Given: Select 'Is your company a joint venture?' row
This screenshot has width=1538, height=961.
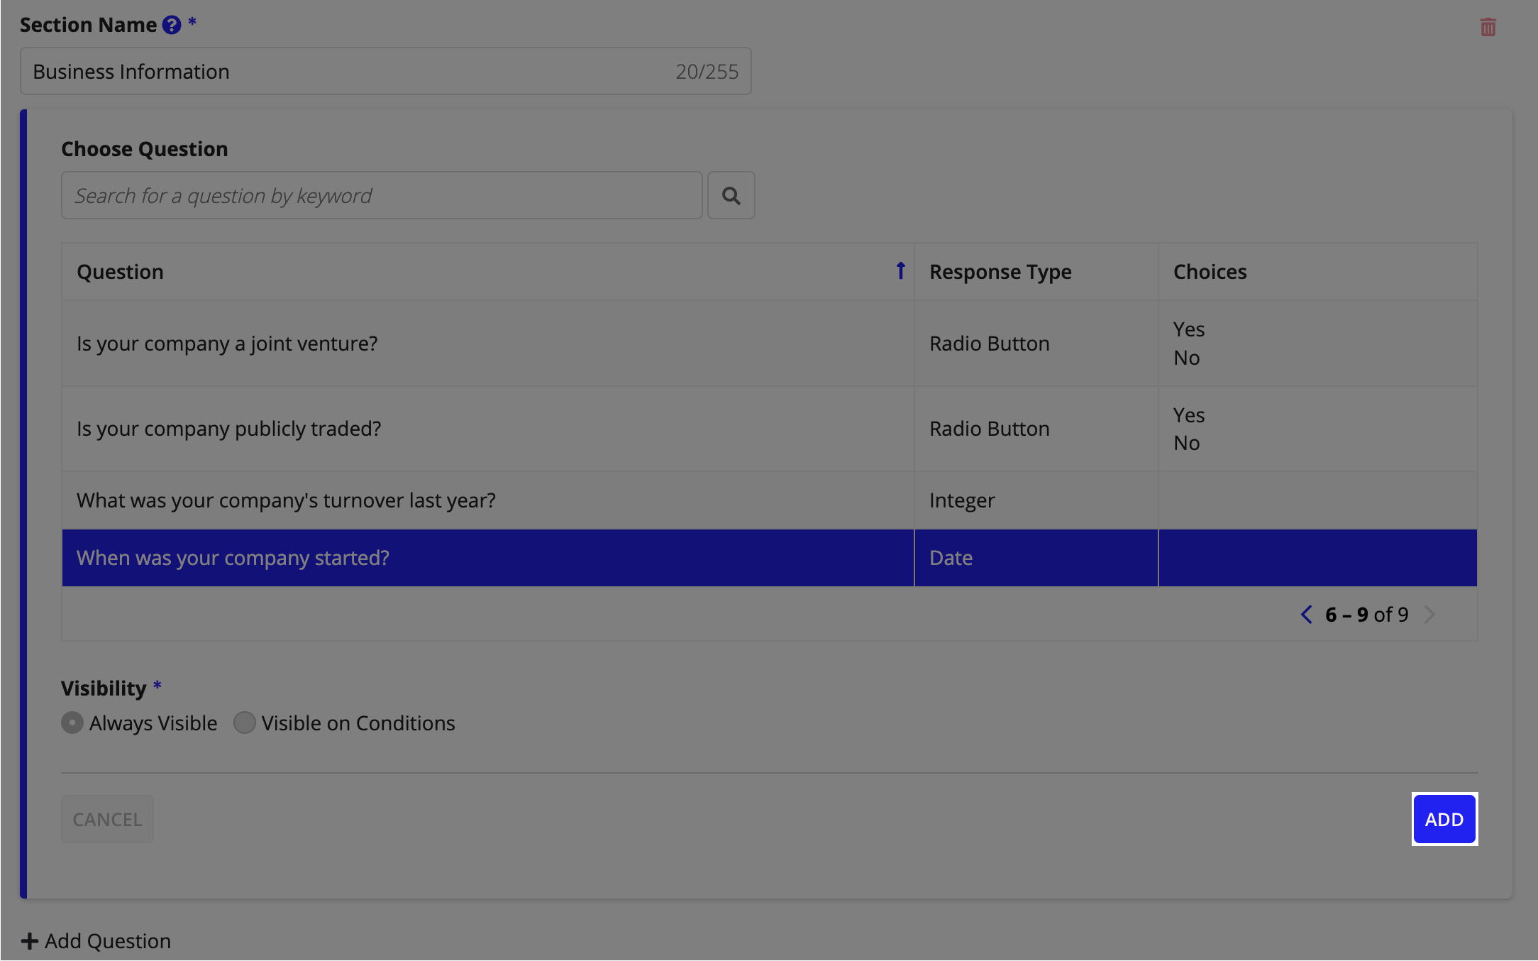Looking at the screenshot, I should point(770,344).
